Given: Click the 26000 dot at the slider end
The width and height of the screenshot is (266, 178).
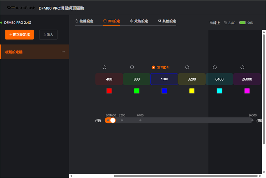Looking at the screenshot, I should click(252, 120).
